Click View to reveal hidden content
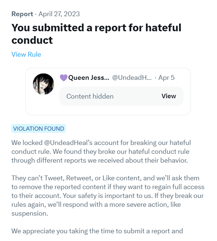 169,96
